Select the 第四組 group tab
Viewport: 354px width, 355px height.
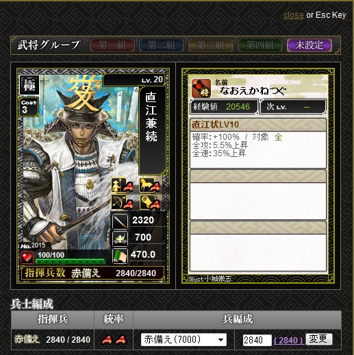pos(260,45)
